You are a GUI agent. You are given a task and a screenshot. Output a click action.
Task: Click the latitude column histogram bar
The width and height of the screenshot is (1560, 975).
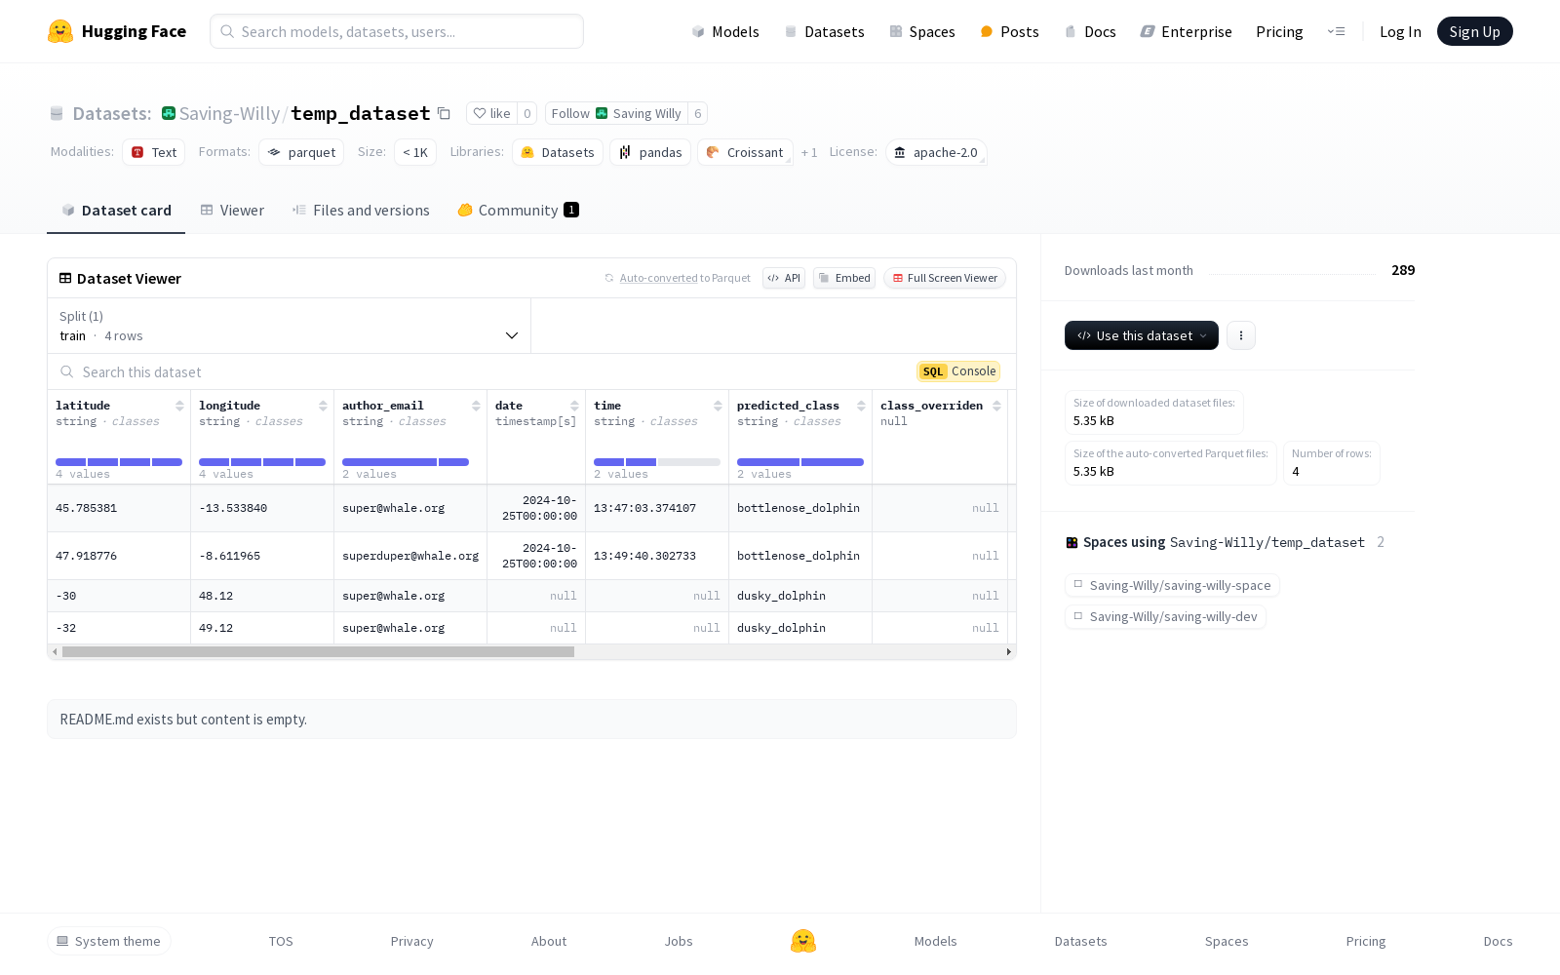[119, 462]
